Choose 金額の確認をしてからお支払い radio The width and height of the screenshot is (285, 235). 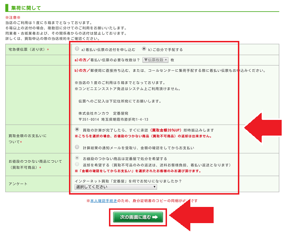(77, 147)
